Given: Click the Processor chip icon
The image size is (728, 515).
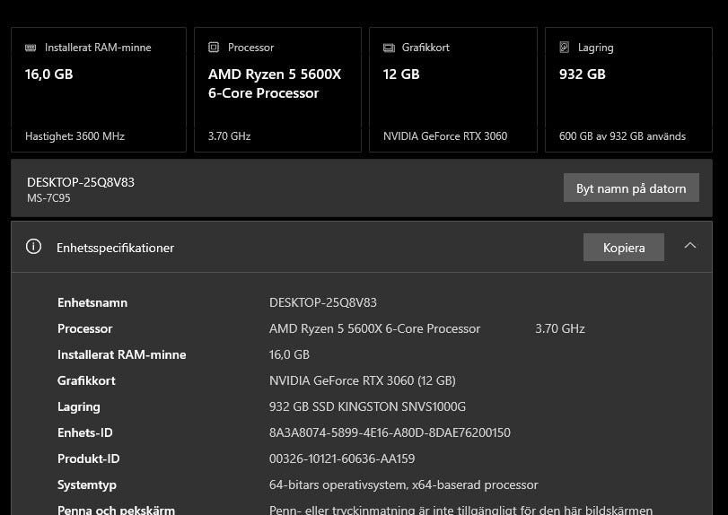Looking at the screenshot, I should [214, 48].
